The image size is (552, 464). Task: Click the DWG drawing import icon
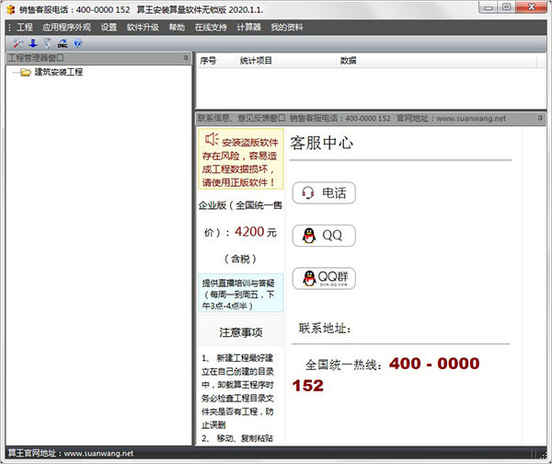point(62,43)
